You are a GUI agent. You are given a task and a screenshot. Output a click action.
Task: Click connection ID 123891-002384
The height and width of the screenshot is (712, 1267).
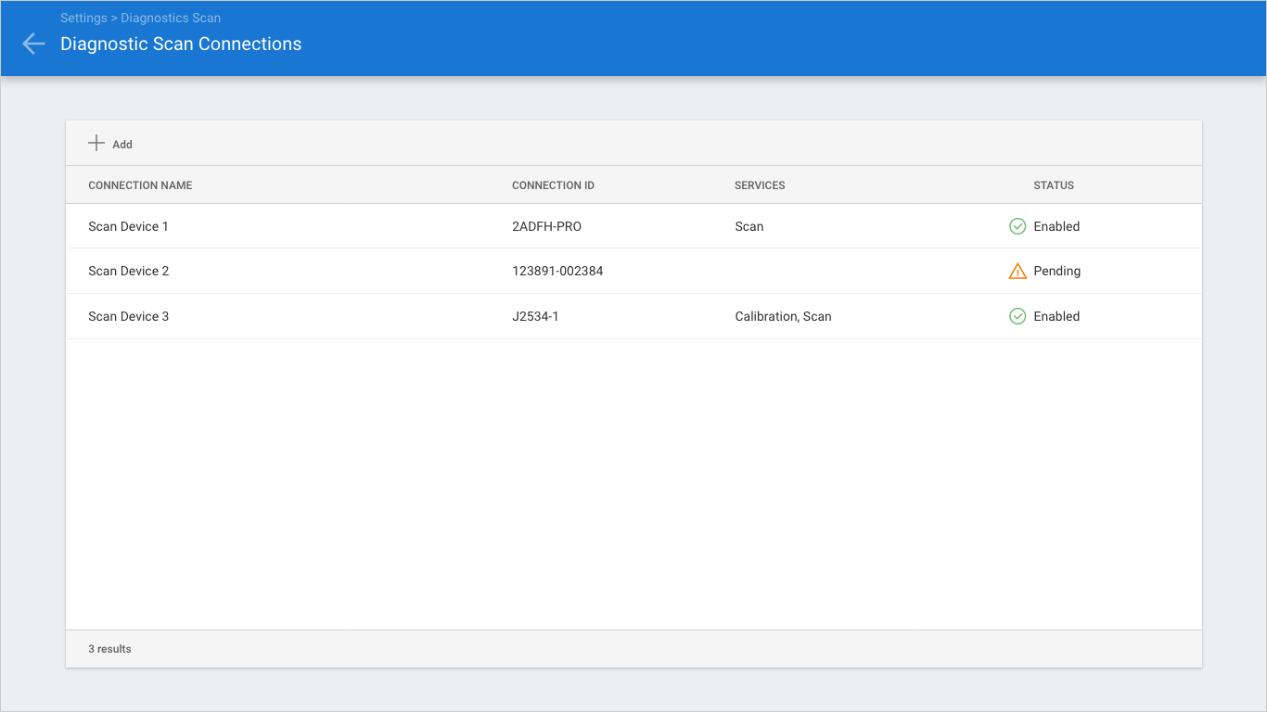pos(557,271)
